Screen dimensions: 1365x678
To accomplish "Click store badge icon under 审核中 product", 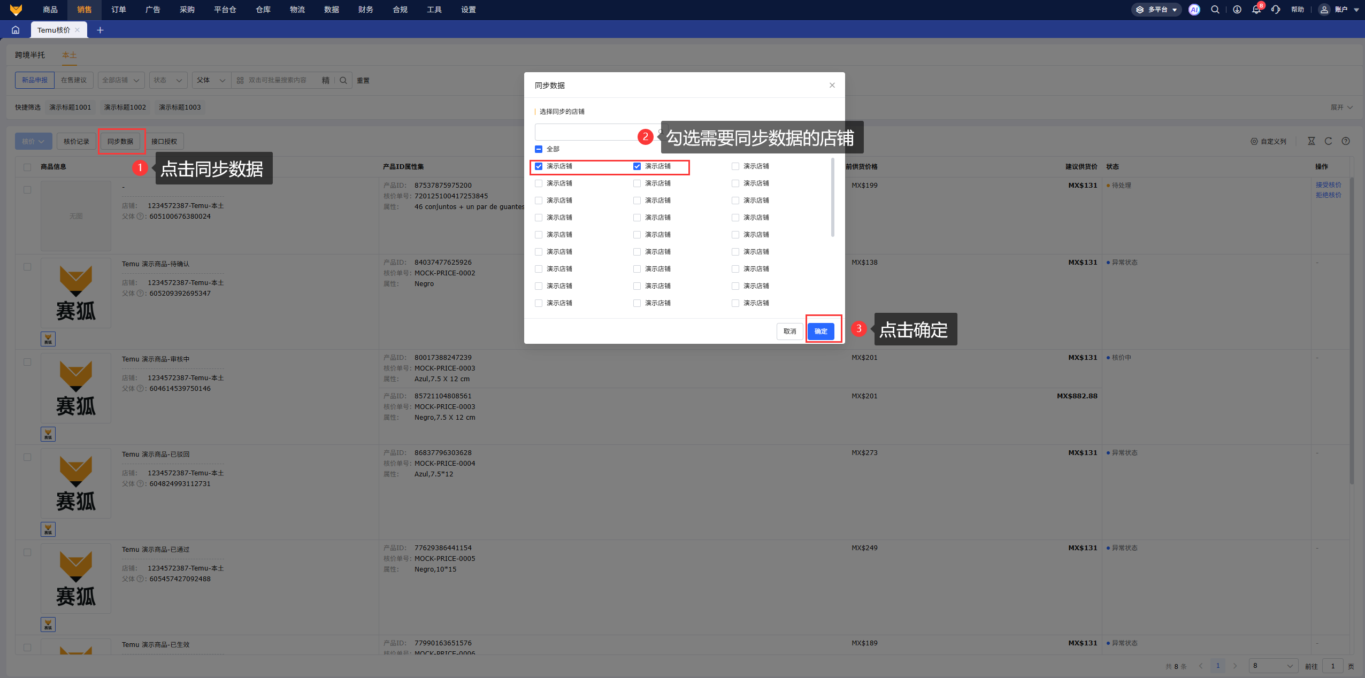I will (48, 434).
